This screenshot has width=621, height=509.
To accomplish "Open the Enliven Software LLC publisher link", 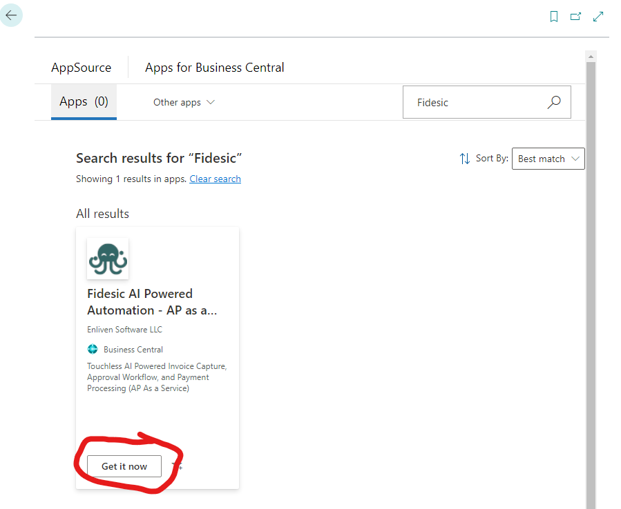I will tap(124, 329).
